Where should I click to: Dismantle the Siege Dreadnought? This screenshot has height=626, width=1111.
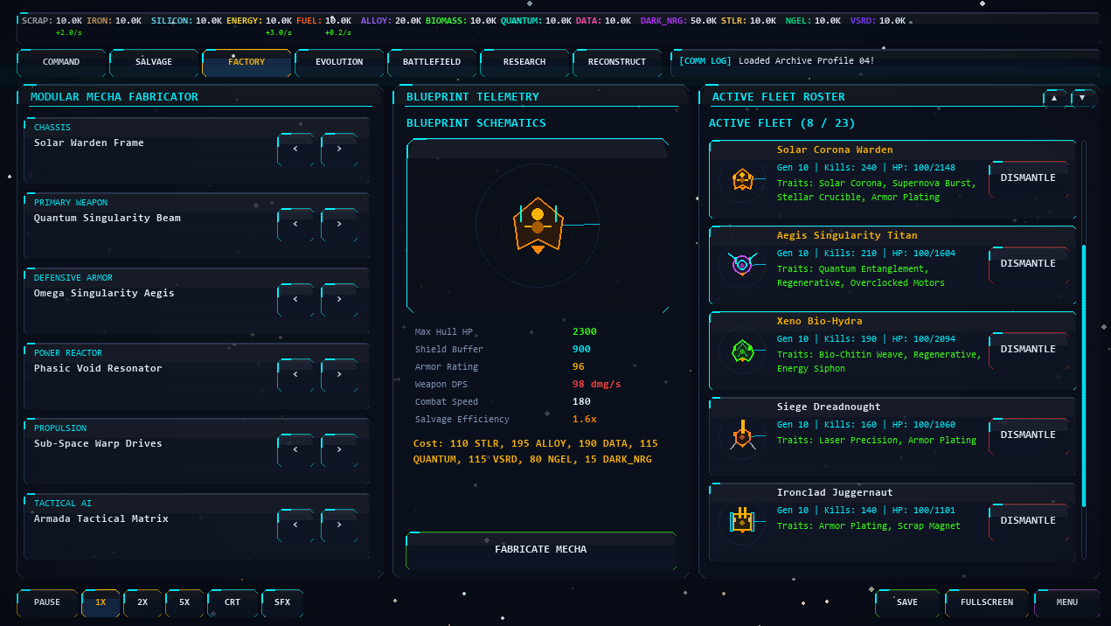click(x=1028, y=435)
